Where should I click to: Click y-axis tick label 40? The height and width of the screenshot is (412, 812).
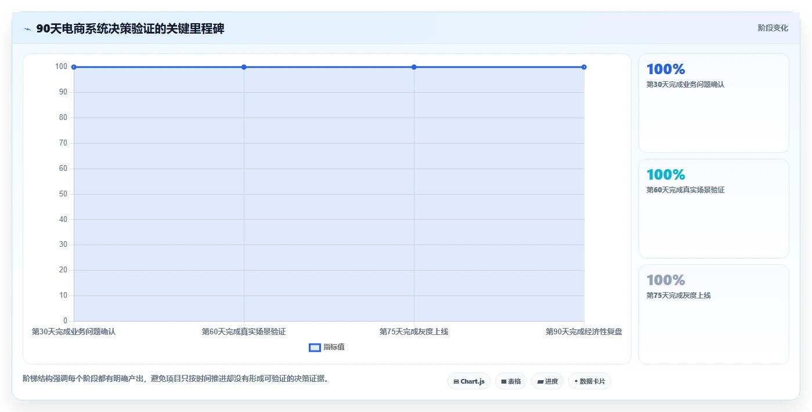click(x=63, y=220)
